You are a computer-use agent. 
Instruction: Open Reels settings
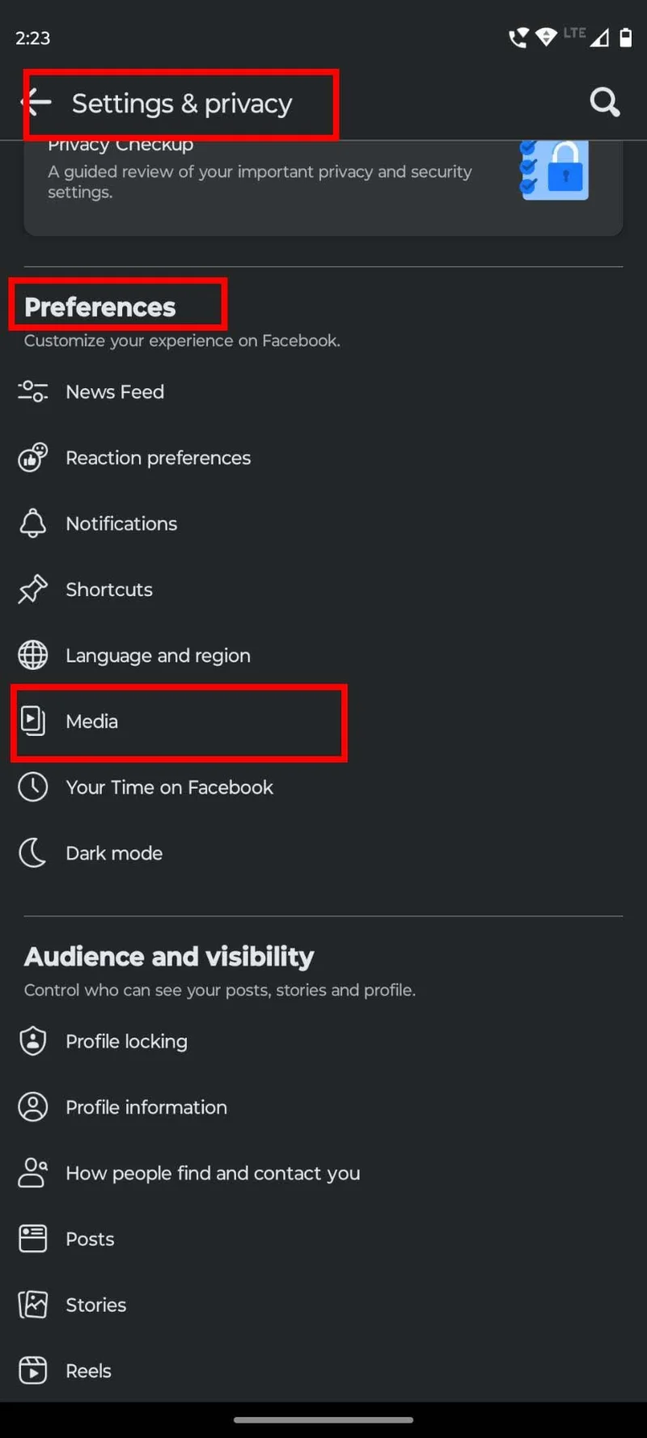click(x=88, y=1371)
